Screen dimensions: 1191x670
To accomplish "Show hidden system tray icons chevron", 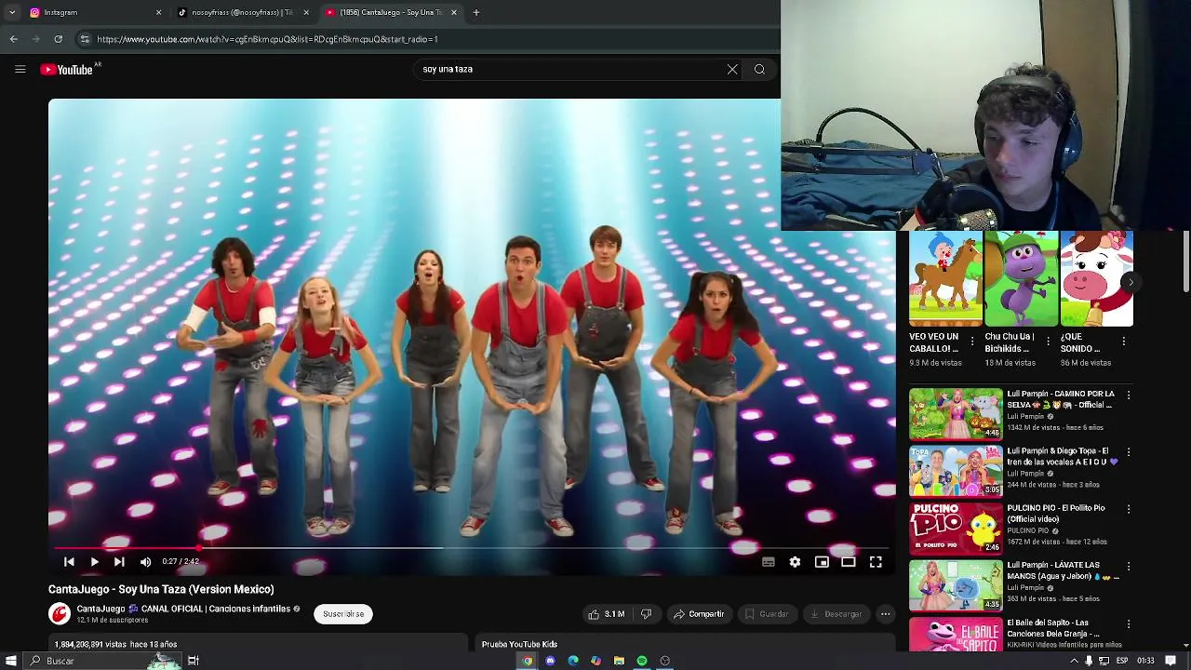I will 1074,661.
